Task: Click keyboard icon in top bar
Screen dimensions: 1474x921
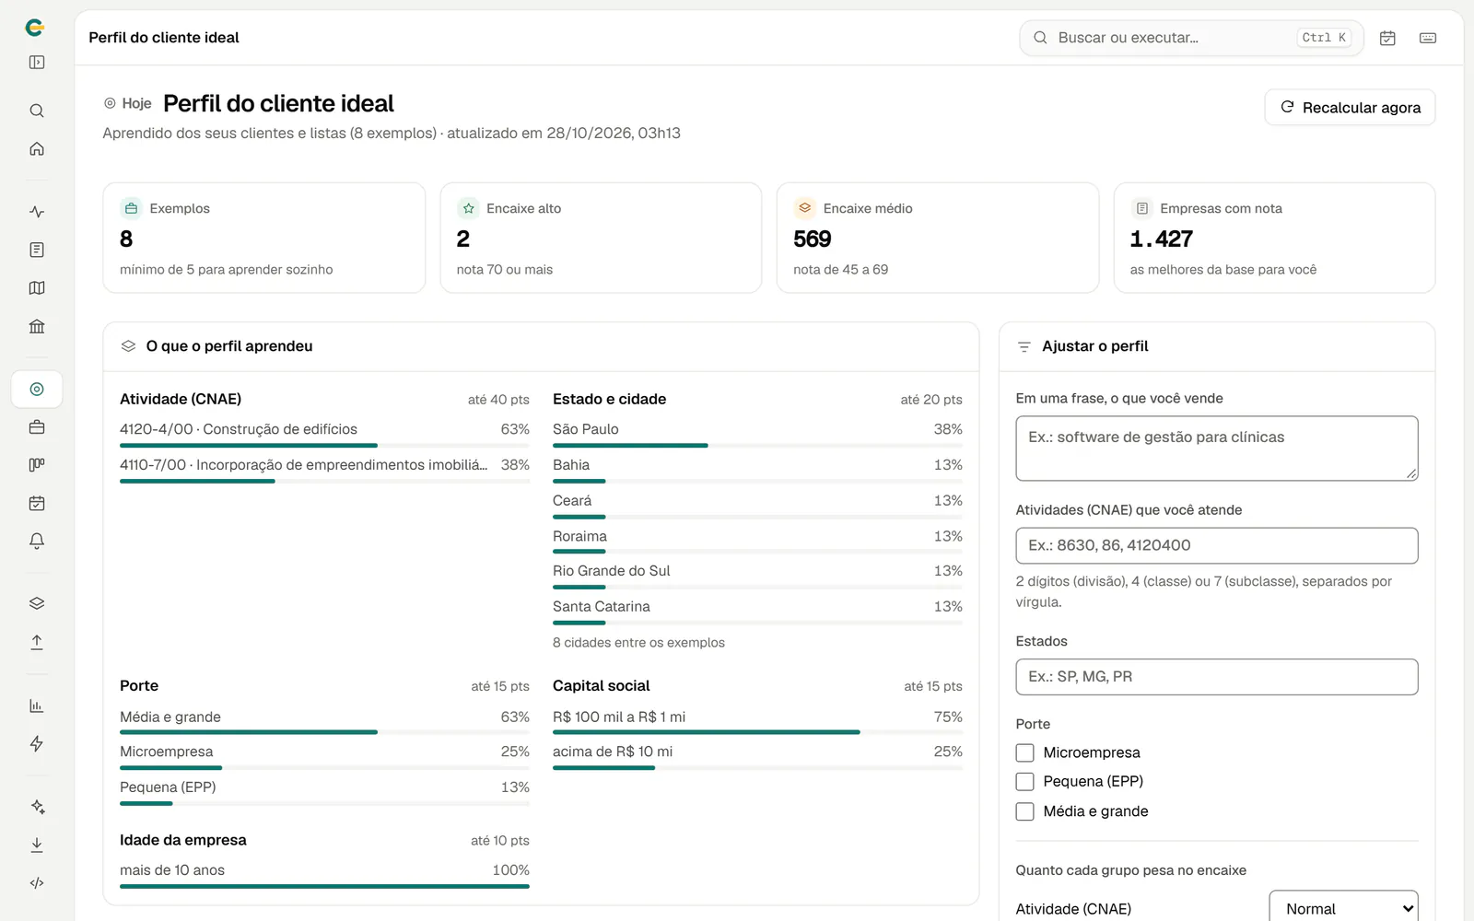Action: tap(1428, 38)
